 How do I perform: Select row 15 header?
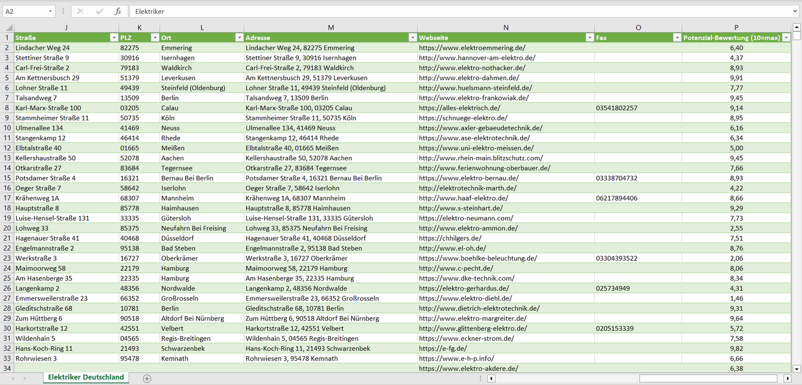pyautogui.click(x=7, y=178)
